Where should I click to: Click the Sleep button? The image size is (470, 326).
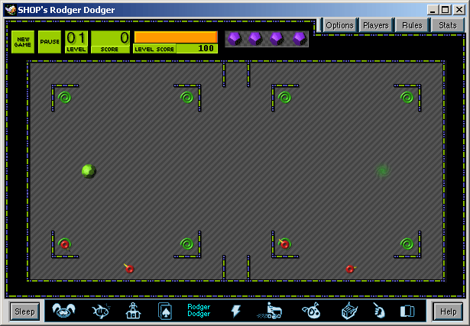point(24,311)
